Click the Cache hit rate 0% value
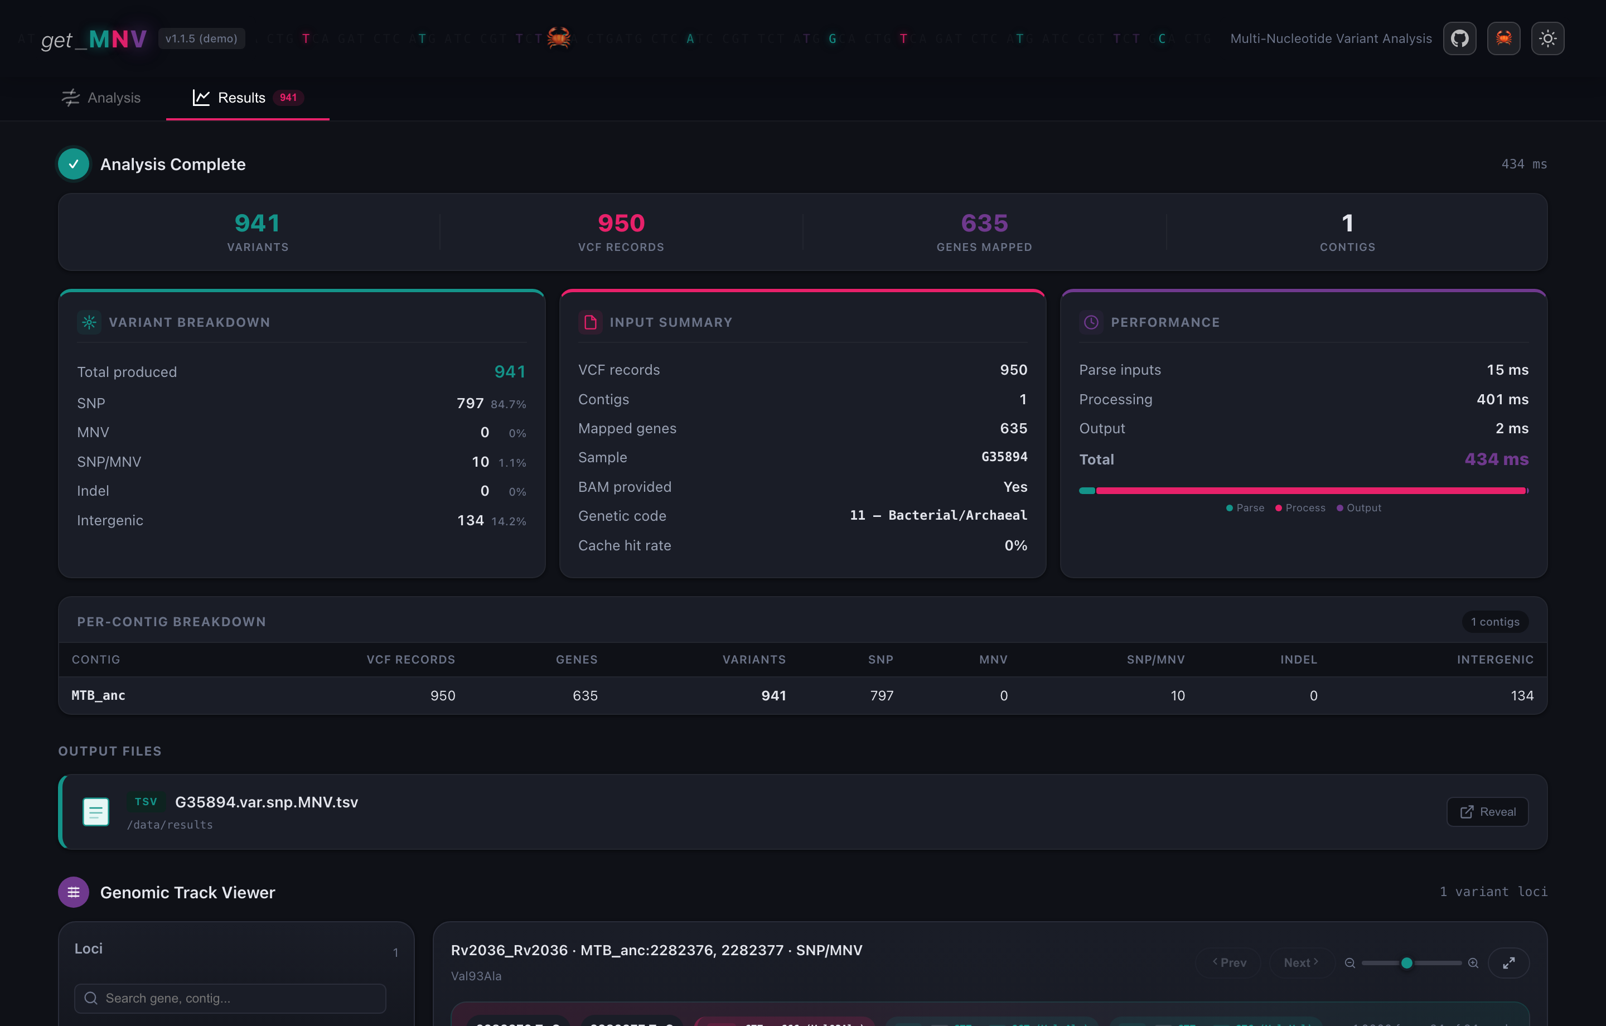Screen dimensions: 1606x1026 tap(1016, 546)
